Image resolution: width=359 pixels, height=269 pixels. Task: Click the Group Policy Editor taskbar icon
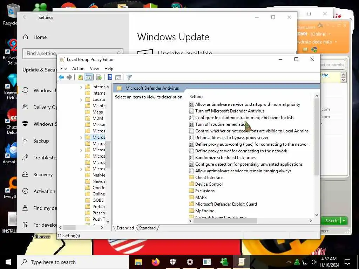241,262
